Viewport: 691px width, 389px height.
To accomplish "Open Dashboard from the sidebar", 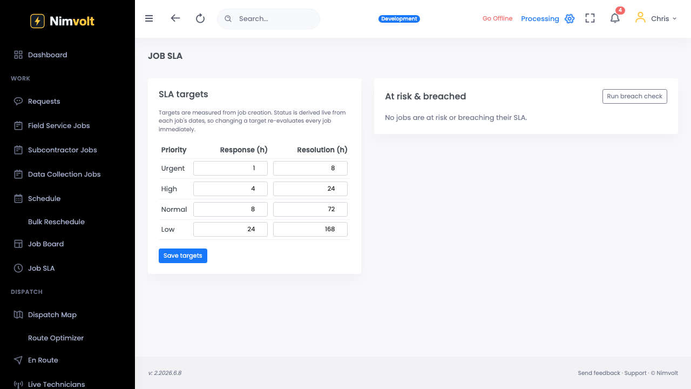I will [x=48, y=55].
